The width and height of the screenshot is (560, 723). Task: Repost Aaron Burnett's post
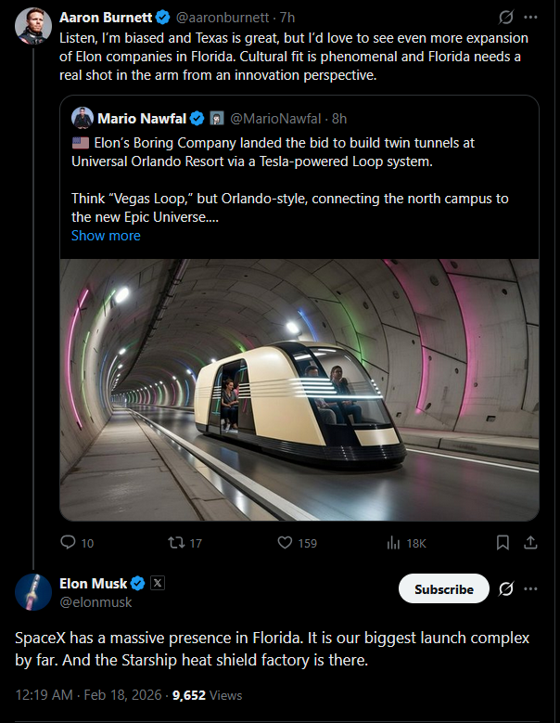[x=174, y=543]
